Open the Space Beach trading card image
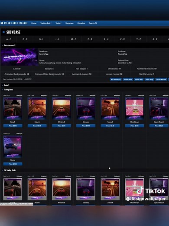 pos(159,109)
